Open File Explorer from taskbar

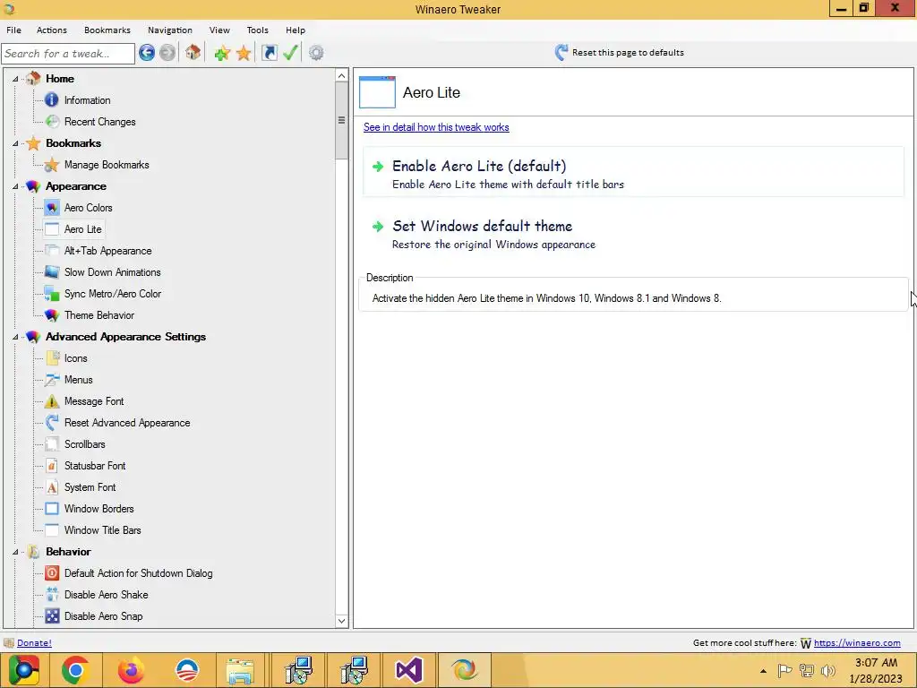pos(240,670)
